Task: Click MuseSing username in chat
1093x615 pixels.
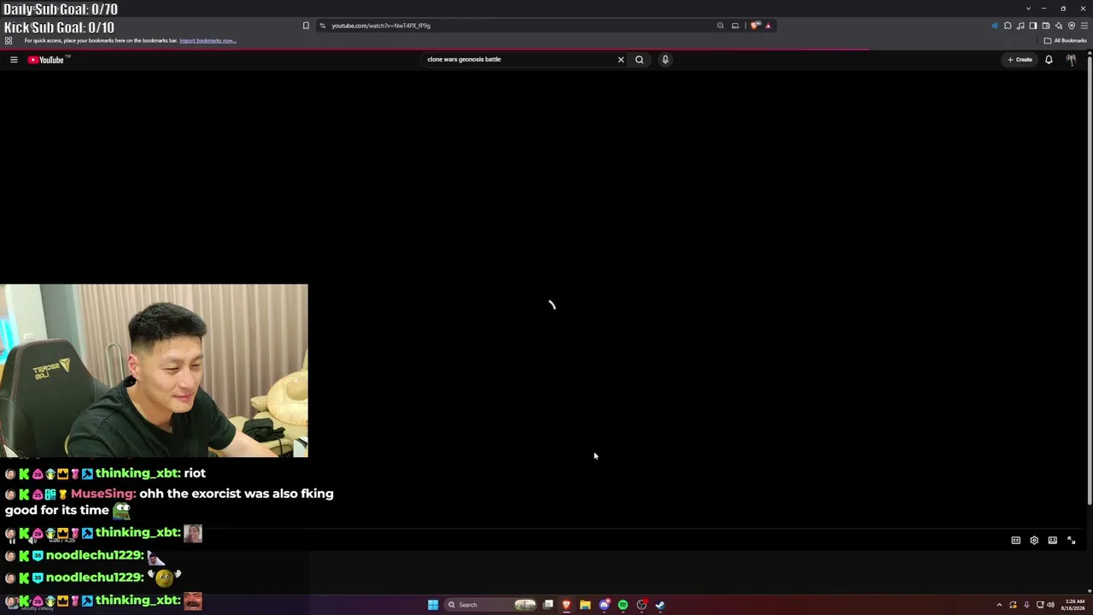Action: point(102,494)
